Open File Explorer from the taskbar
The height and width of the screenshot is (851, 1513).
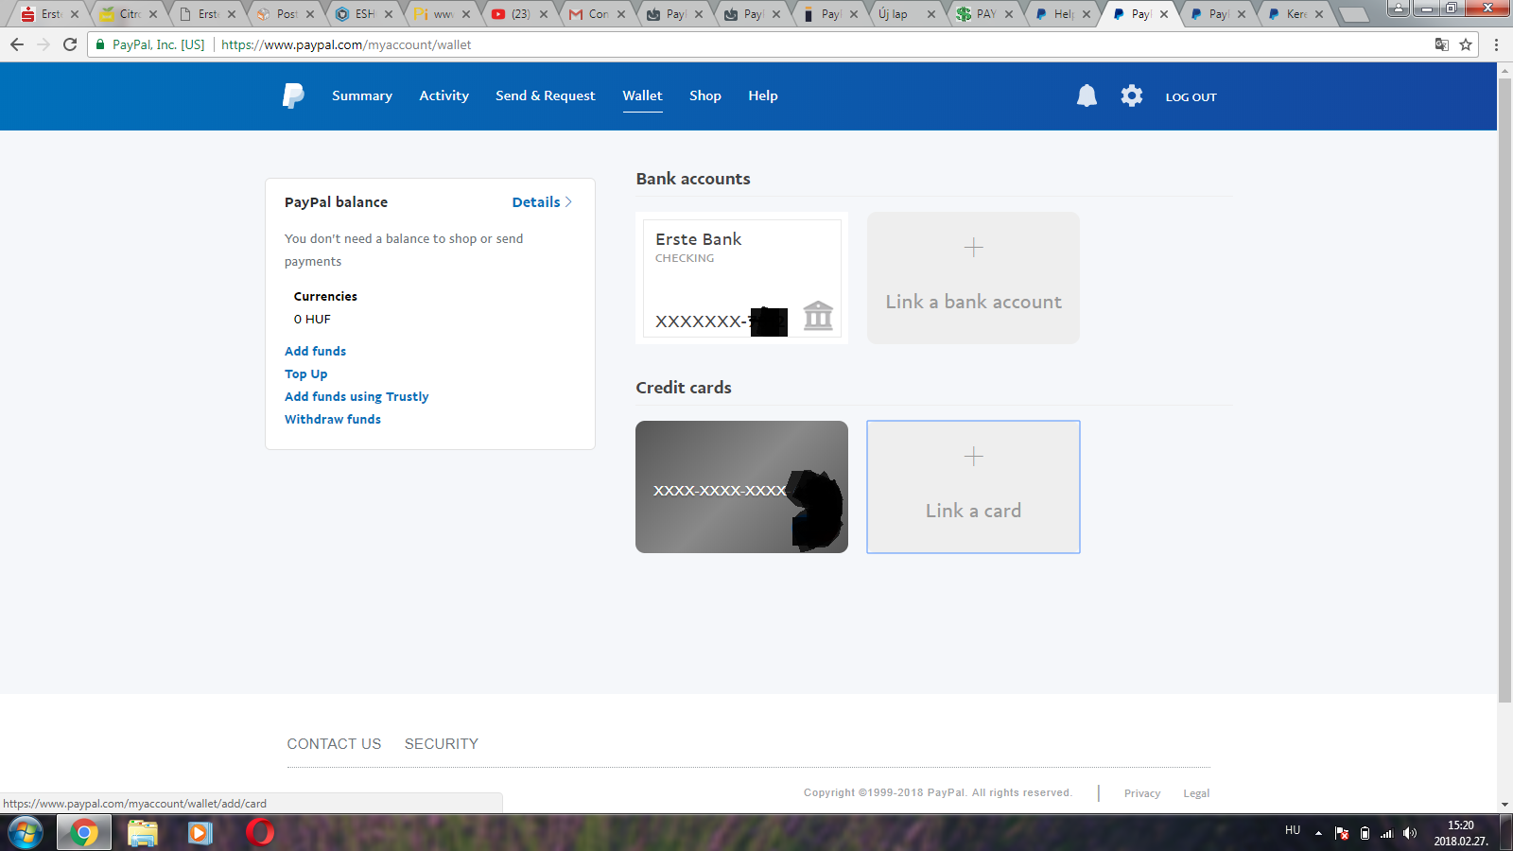point(143,833)
